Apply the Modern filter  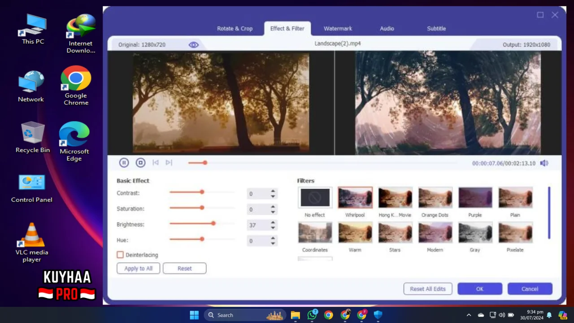(x=435, y=232)
